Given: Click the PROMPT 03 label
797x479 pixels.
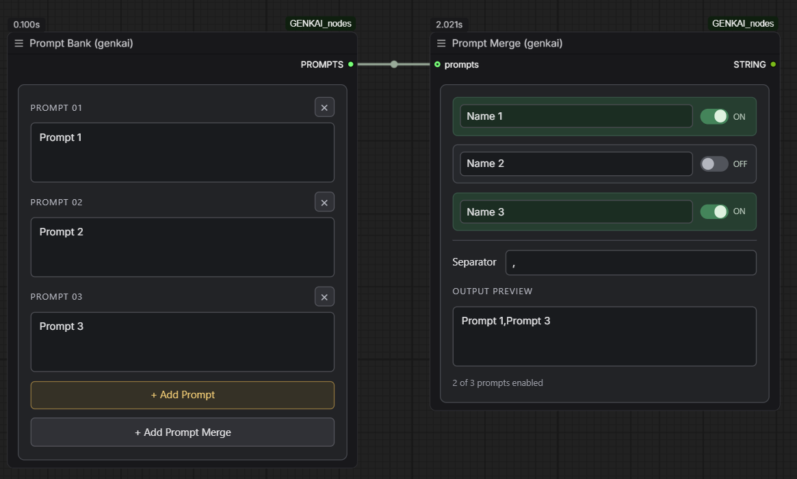Looking at the screenshot, I should pyautogui.click(x=56, y=297).
